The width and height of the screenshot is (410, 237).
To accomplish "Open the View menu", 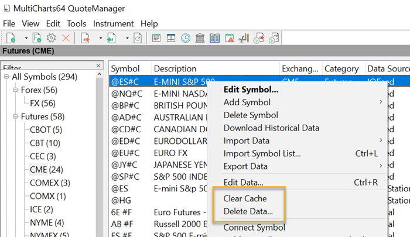I will pos(30,24).
